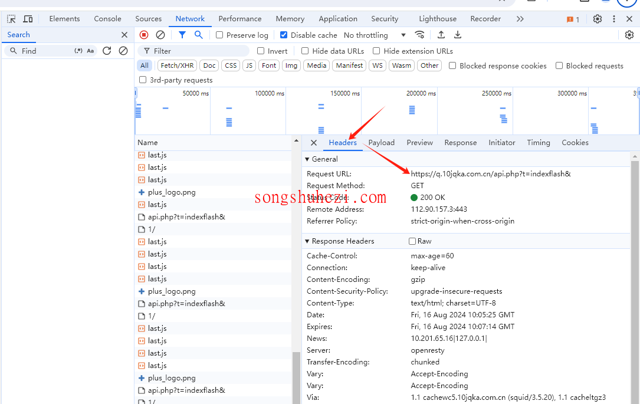
Task: Filter requests by CSS type
Action: pyautogui.click(x=231, y=65)
